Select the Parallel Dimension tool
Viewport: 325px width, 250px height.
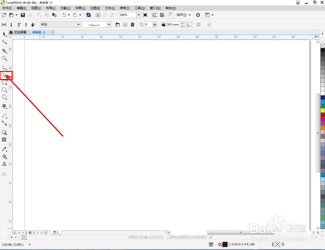[x=4, y=116]
